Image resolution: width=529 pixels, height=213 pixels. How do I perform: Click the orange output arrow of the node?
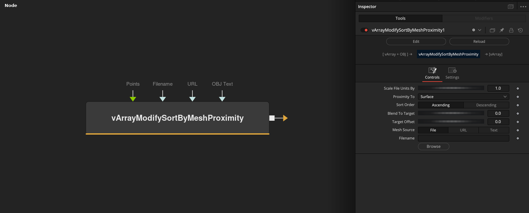[285, 118]
